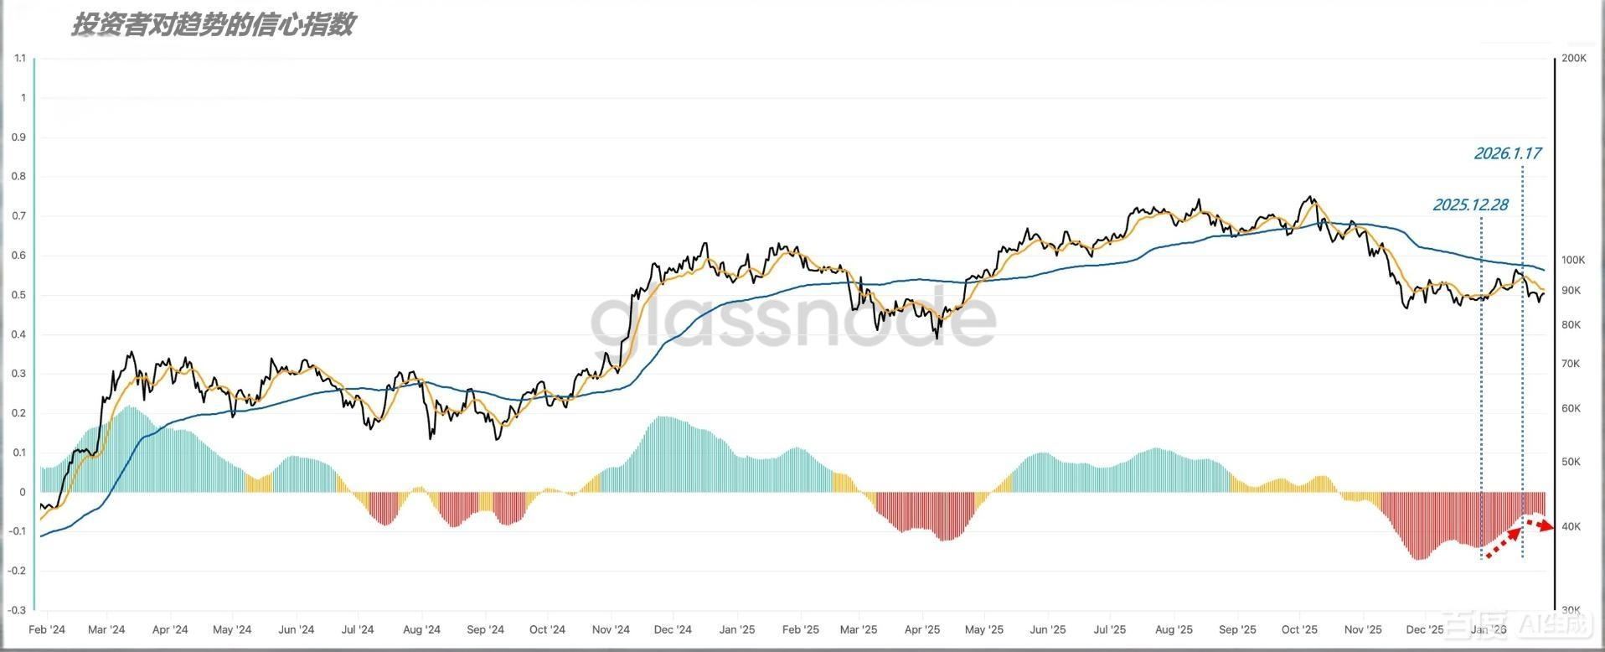Click the Jul '25 x-axis label
This screenshot has height=652, width=1605.
(x=1110, y=629)
